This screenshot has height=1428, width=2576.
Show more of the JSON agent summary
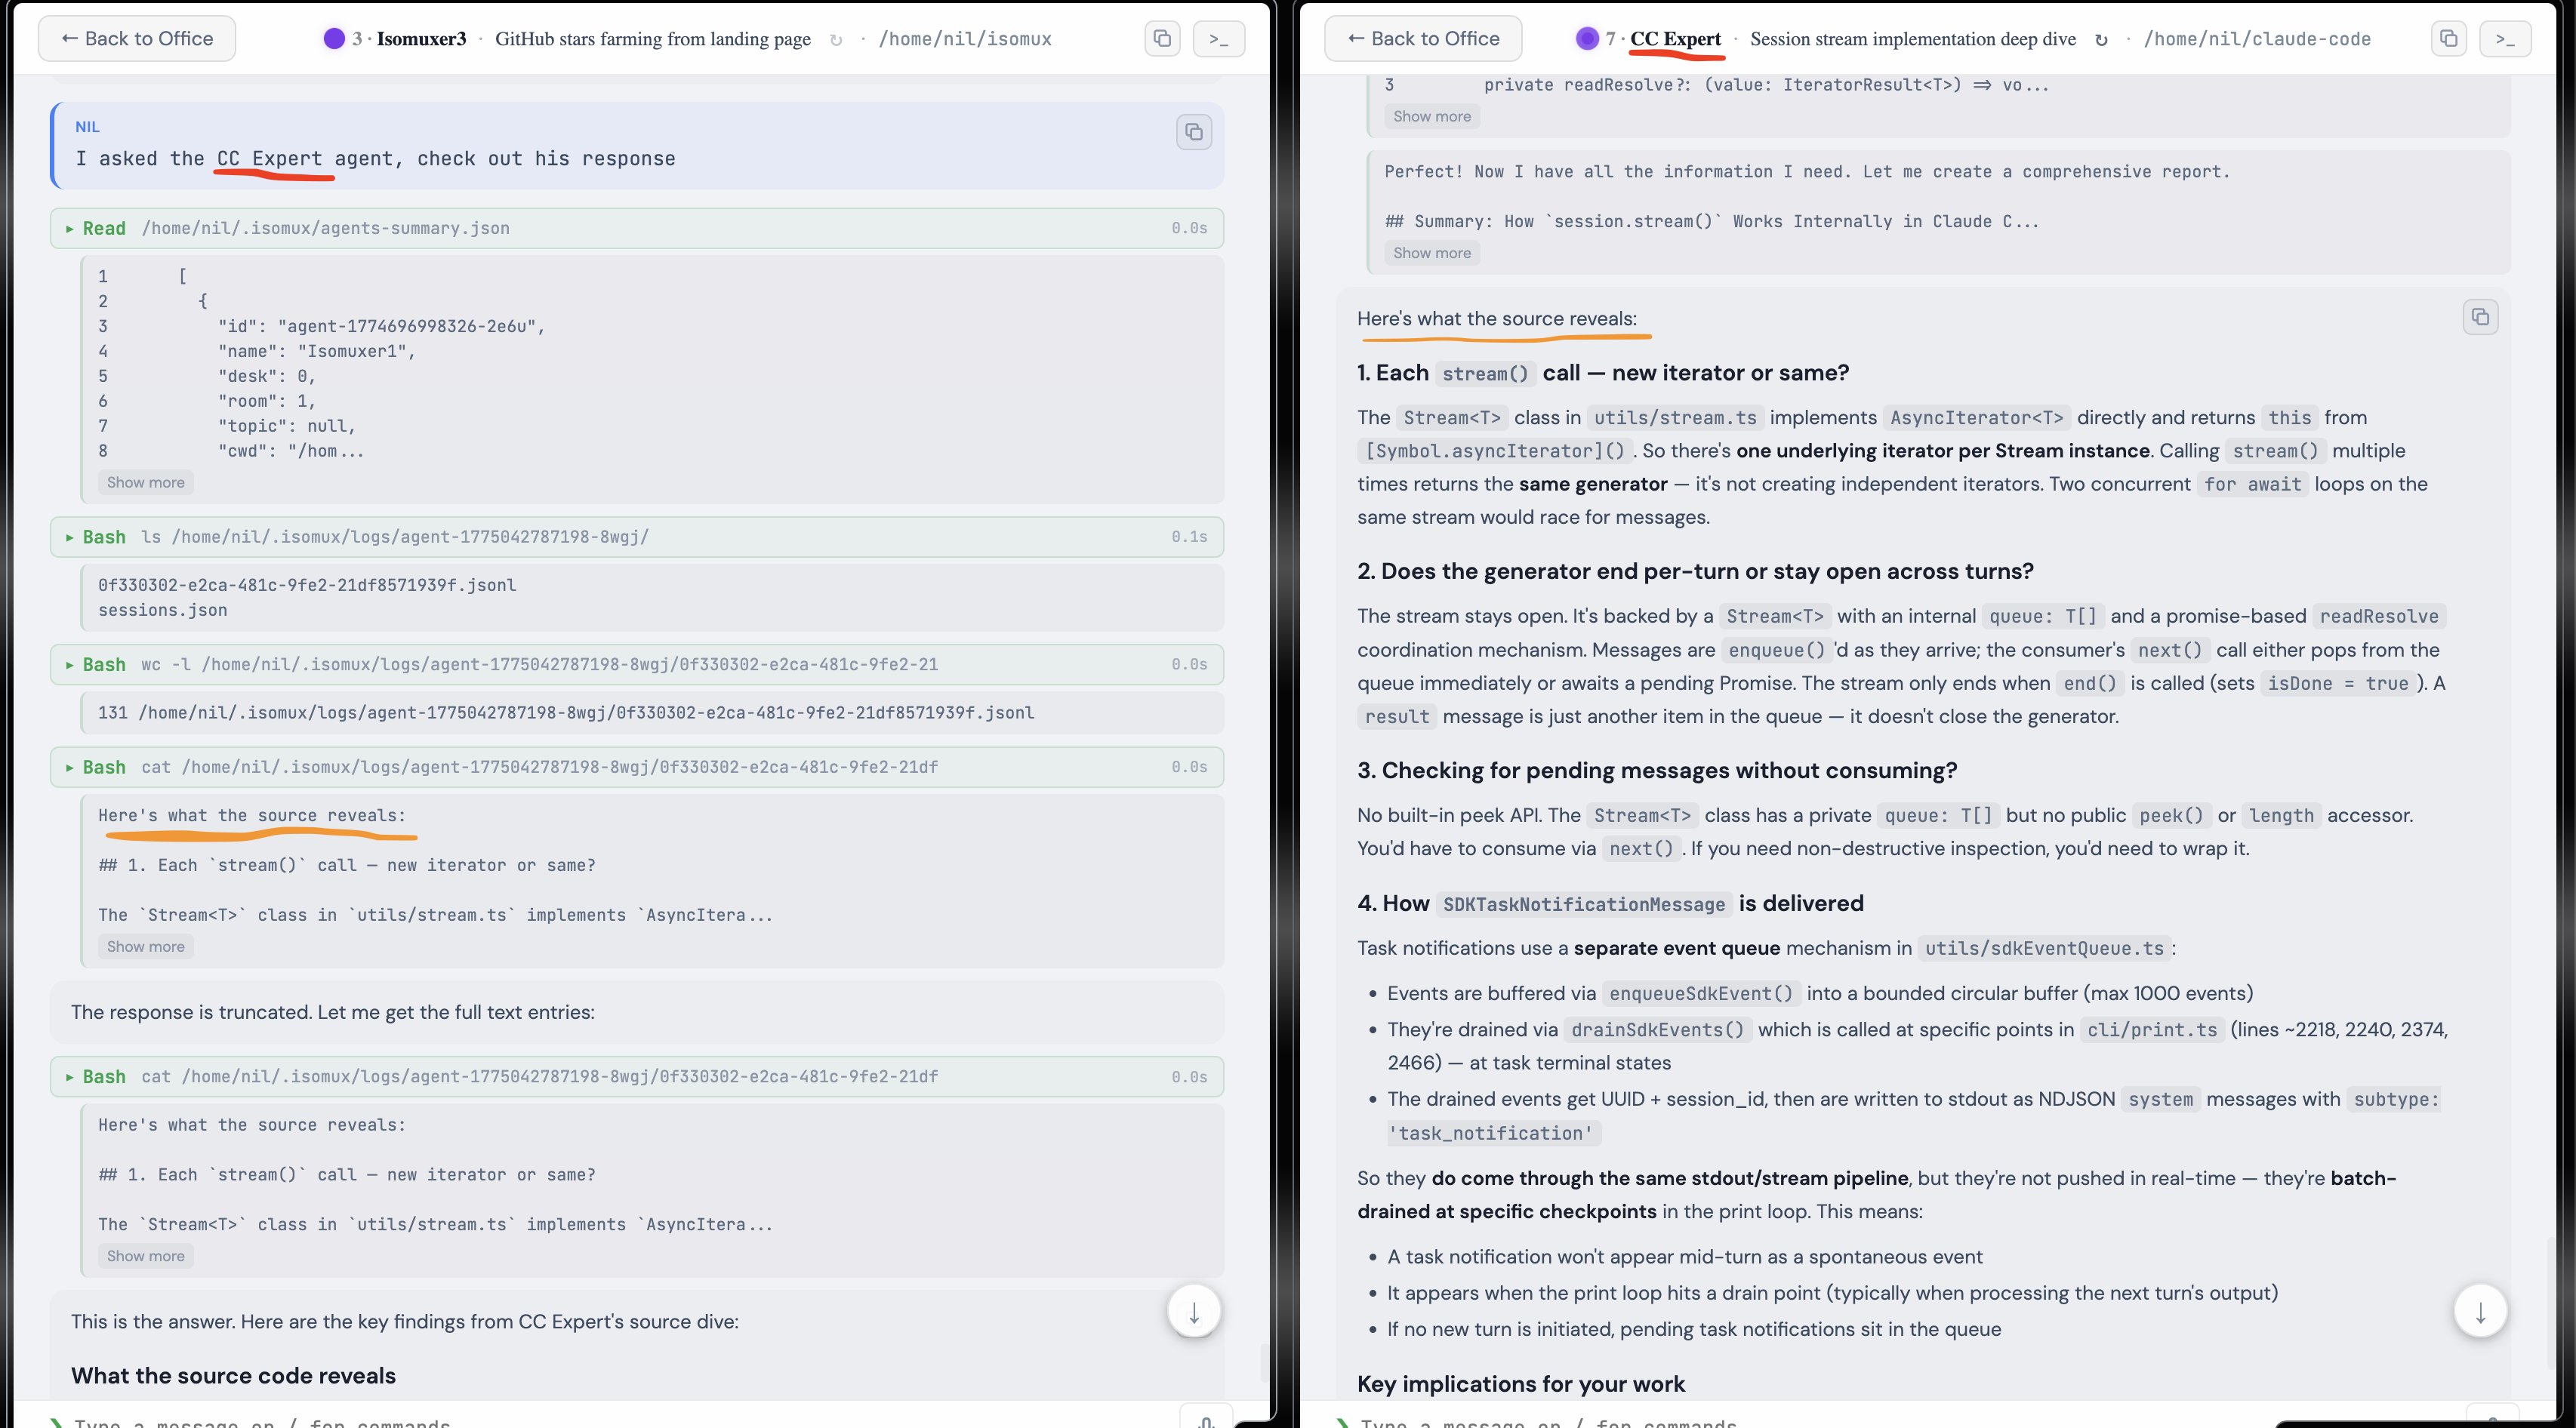[x=145, y=482]
